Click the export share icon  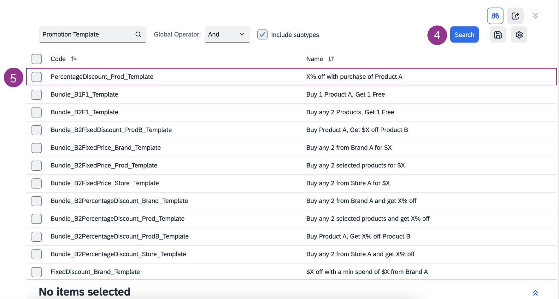[515, 16]
